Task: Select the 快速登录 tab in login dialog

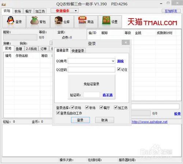Action: coord(78,51)
